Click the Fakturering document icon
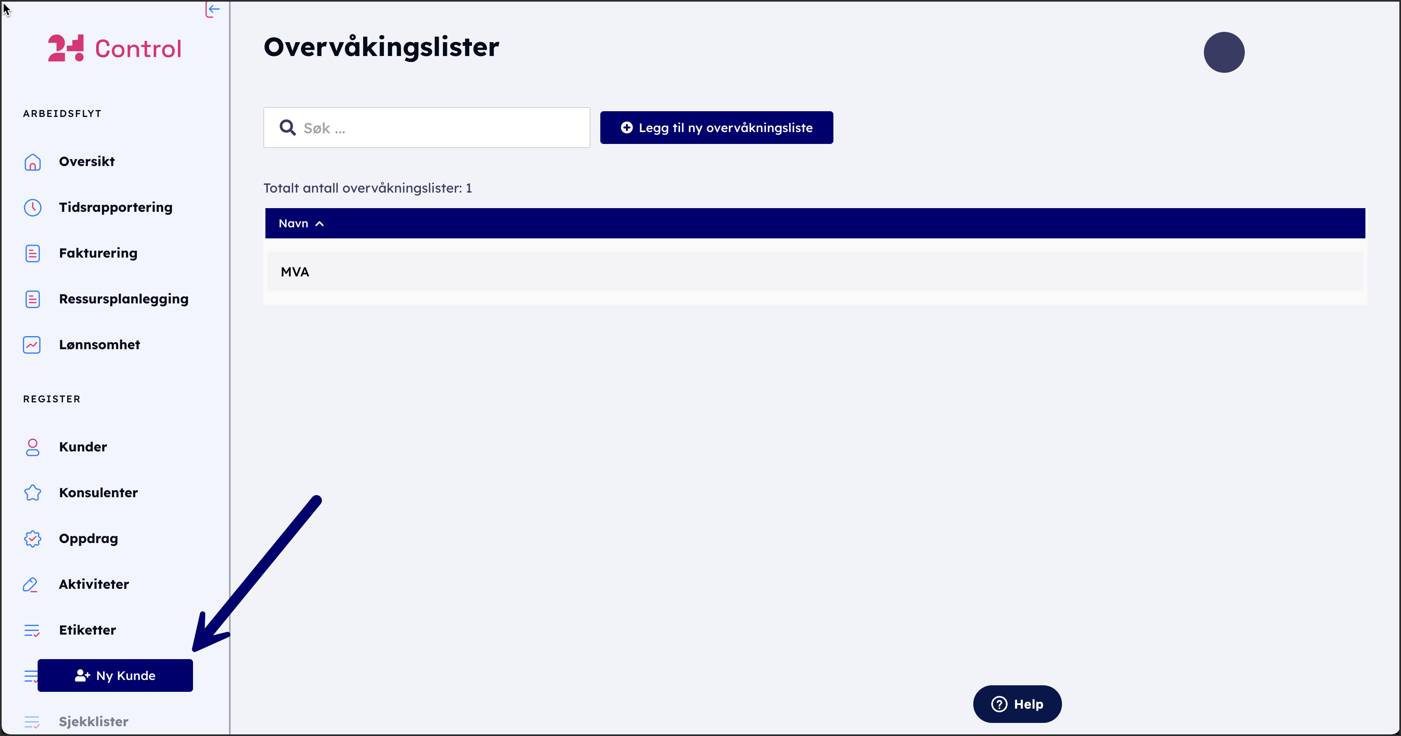Screen dimensions: 1401x736 coord(33,254)
